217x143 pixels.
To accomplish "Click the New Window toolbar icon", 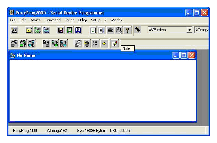I will [14, 30].
